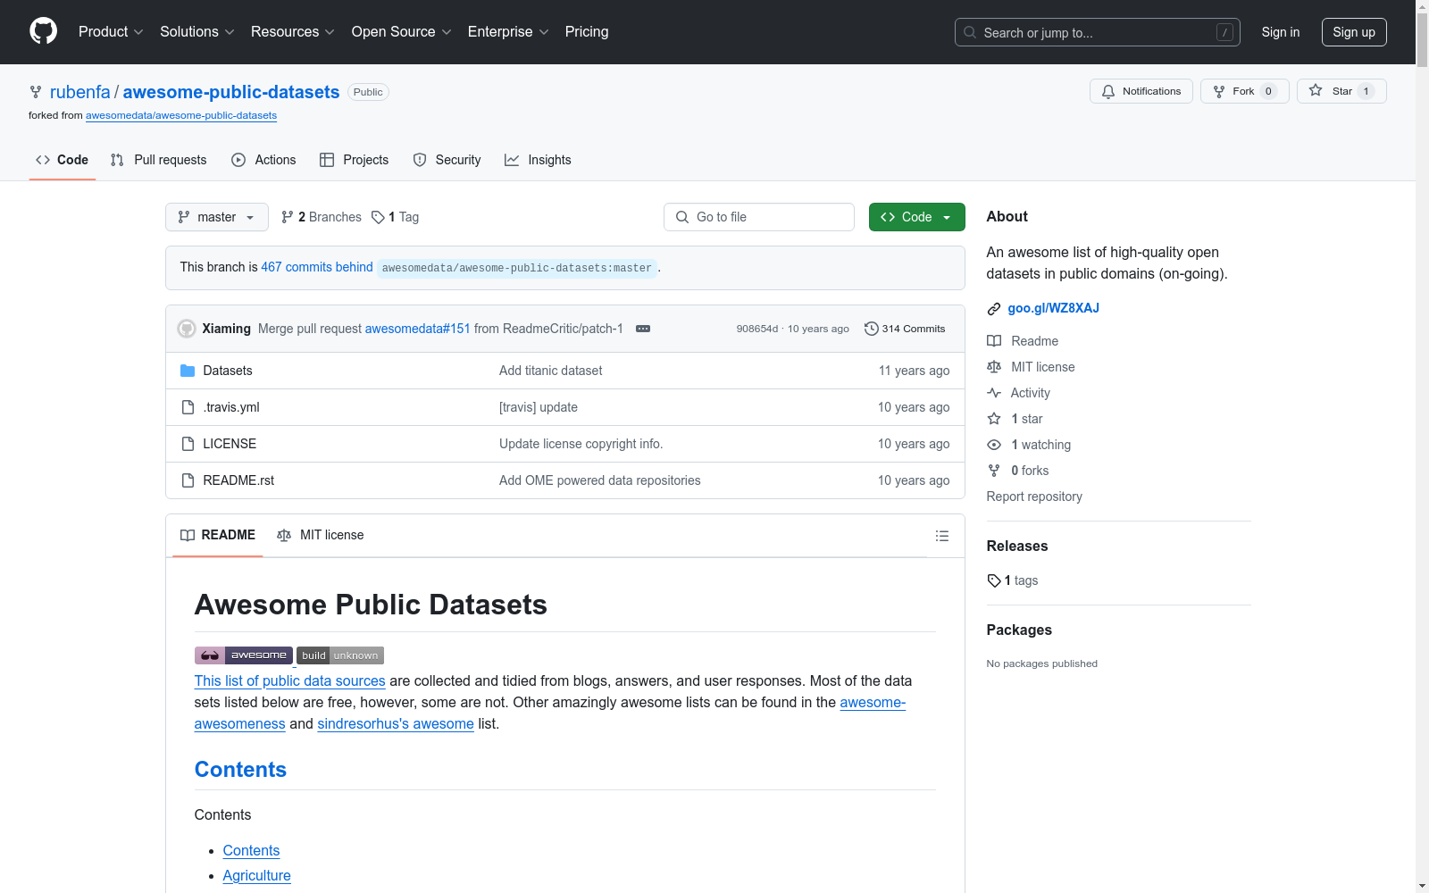This screenshot has width=1429, height=893.
Task: Open the README outline list icon
Action: pyautogui.click(x=942, y=536)
